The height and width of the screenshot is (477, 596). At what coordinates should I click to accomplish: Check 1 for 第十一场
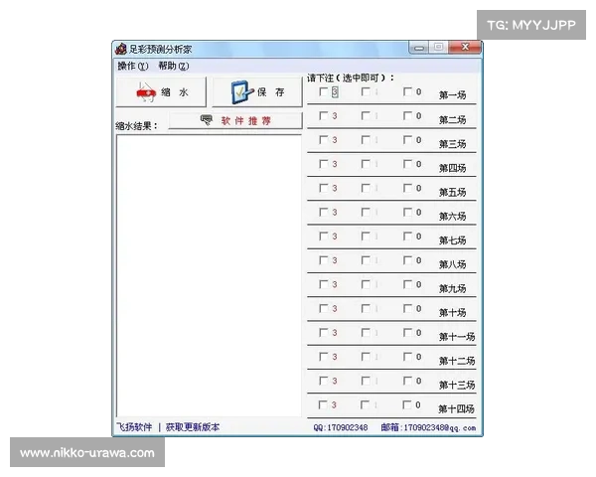366,333
